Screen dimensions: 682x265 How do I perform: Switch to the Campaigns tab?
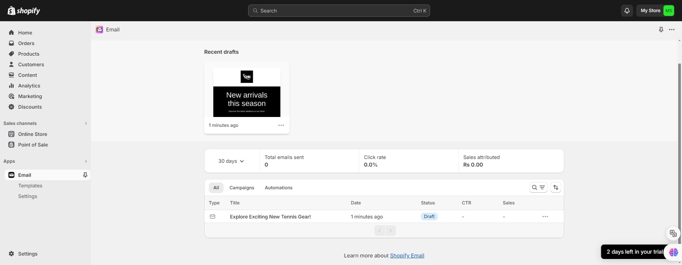tap(242, 188)
